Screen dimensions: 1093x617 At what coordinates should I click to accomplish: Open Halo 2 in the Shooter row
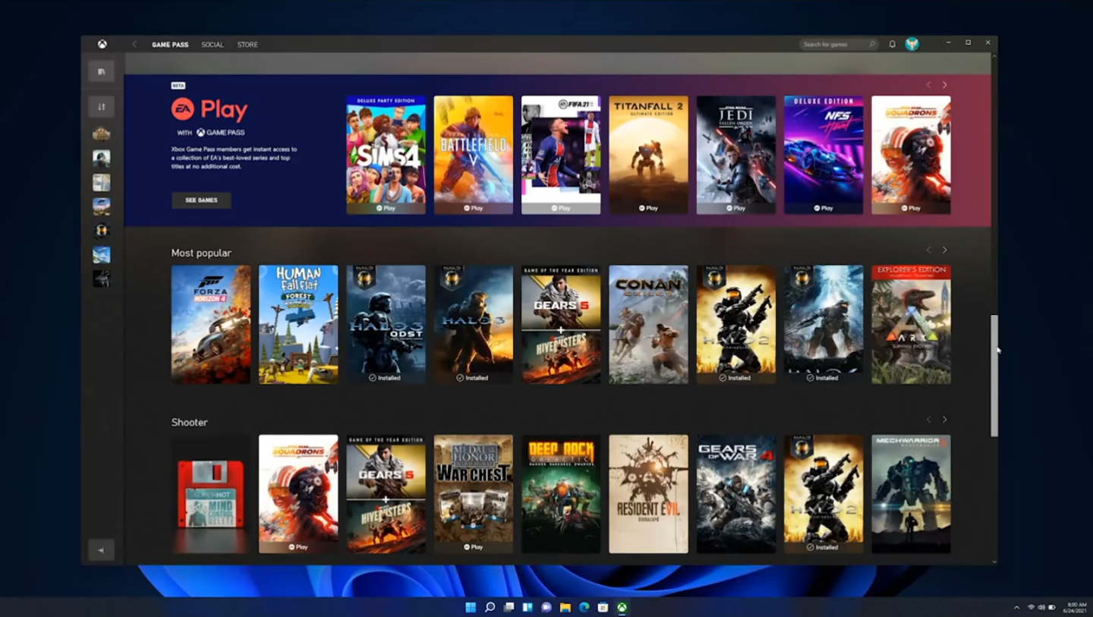tap(824, 494)
